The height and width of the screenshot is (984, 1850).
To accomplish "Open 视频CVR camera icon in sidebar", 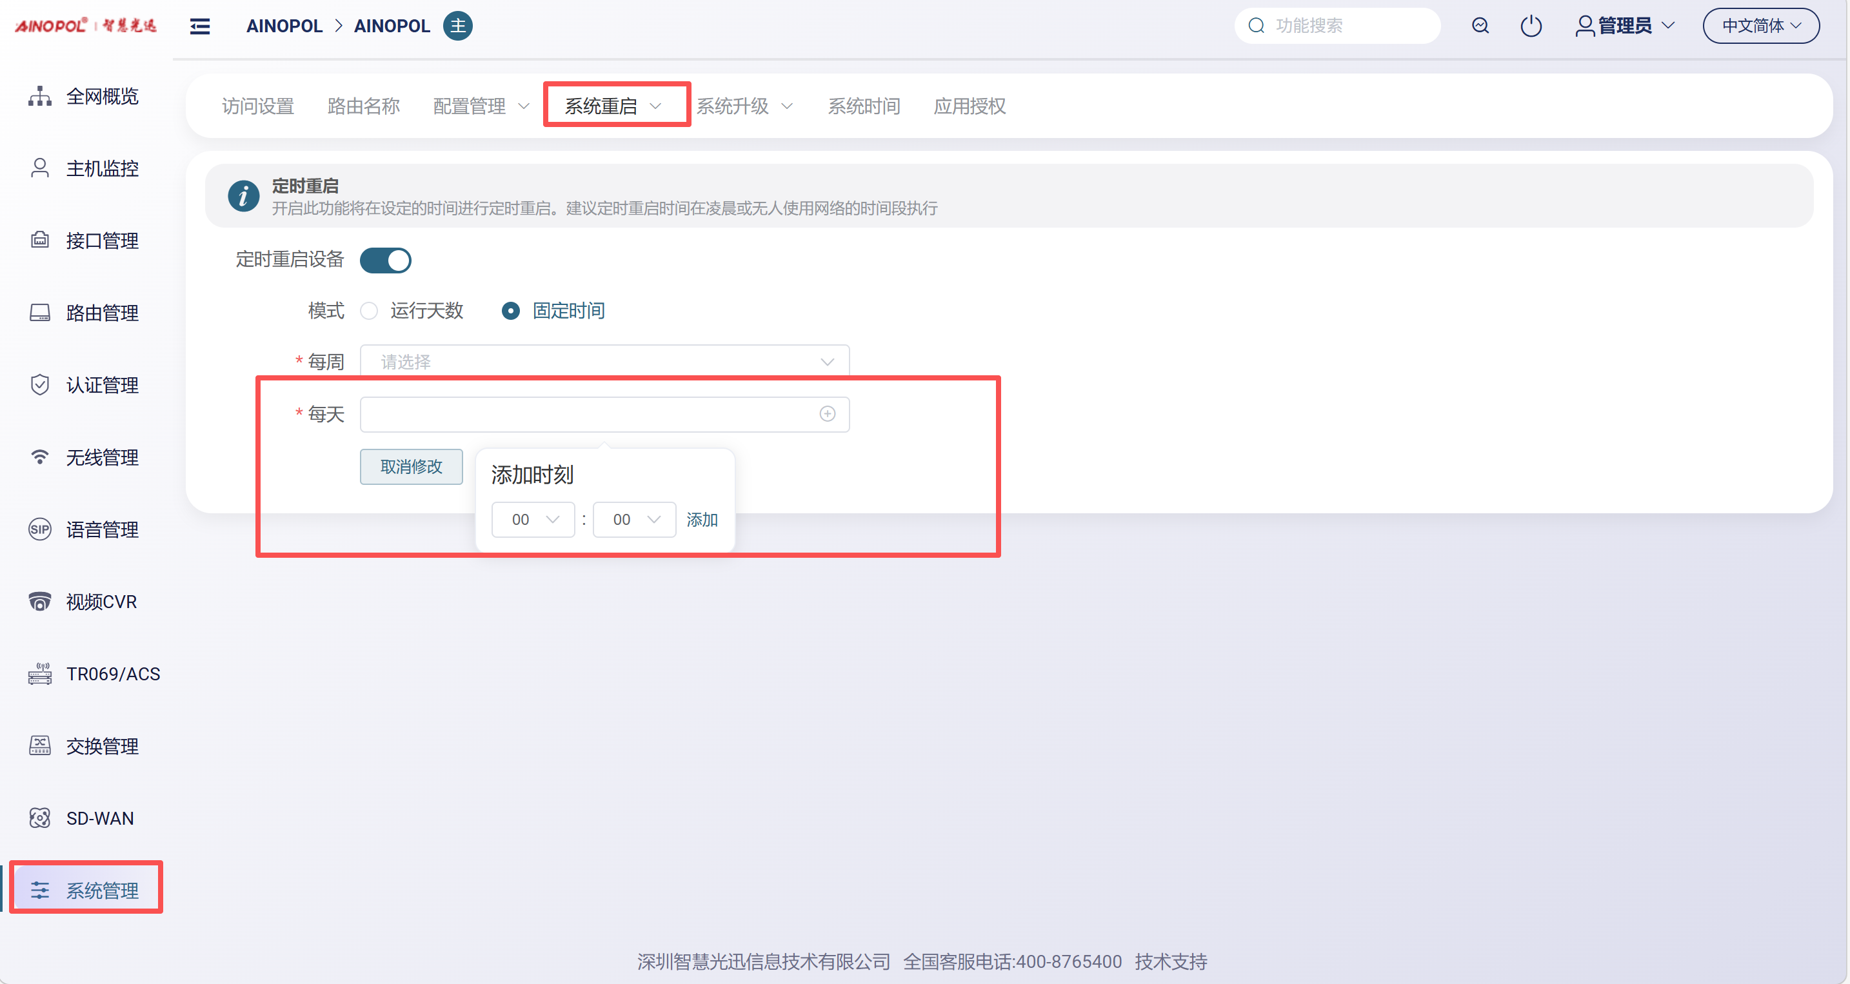I will (39, 602).
